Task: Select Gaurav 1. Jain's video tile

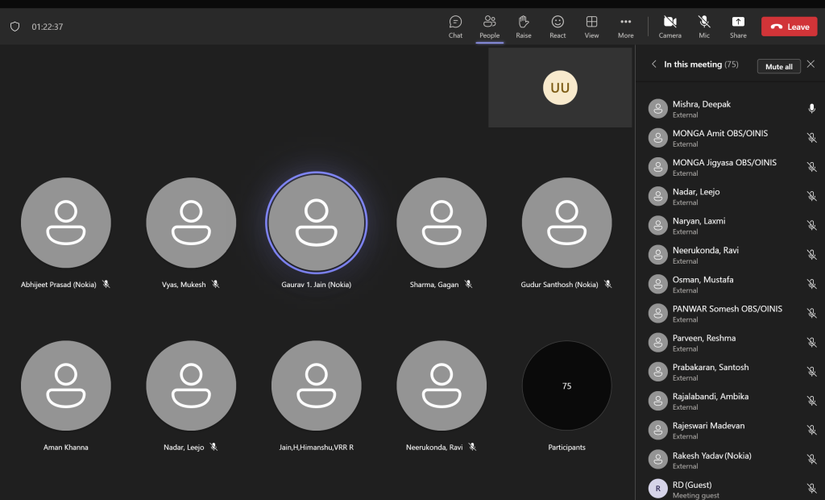Action: [316, 223]
